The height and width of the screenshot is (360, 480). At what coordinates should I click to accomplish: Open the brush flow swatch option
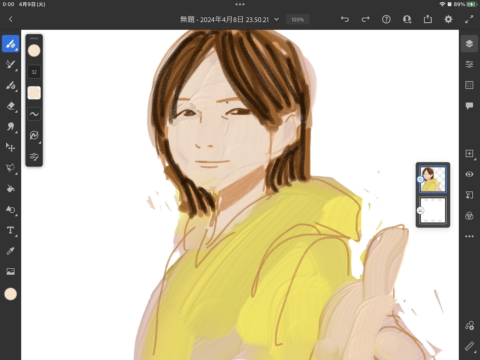(x=34, y=93)
